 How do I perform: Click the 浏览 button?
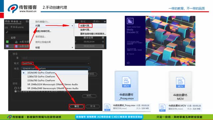coord(89,96)
